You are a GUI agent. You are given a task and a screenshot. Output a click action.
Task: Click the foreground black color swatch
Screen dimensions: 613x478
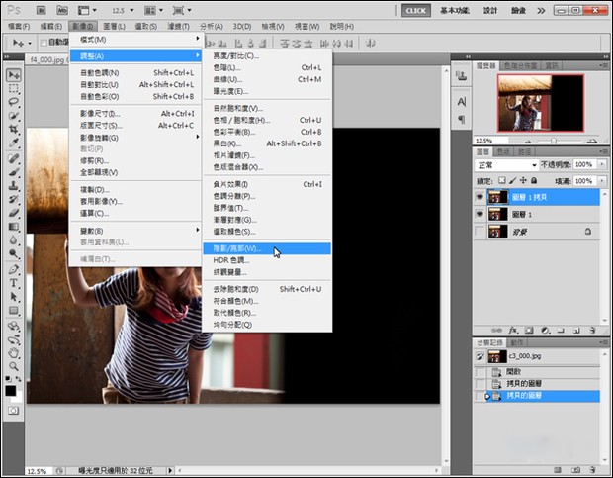tap(11, 389)
